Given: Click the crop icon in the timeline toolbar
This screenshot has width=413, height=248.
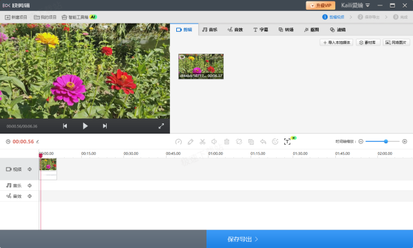Looking at the screenshot, I should point(239,142).
